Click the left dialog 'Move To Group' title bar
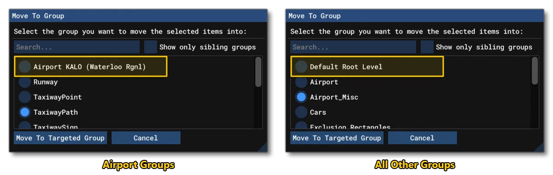The image size is (553, 175). point(138,16)
